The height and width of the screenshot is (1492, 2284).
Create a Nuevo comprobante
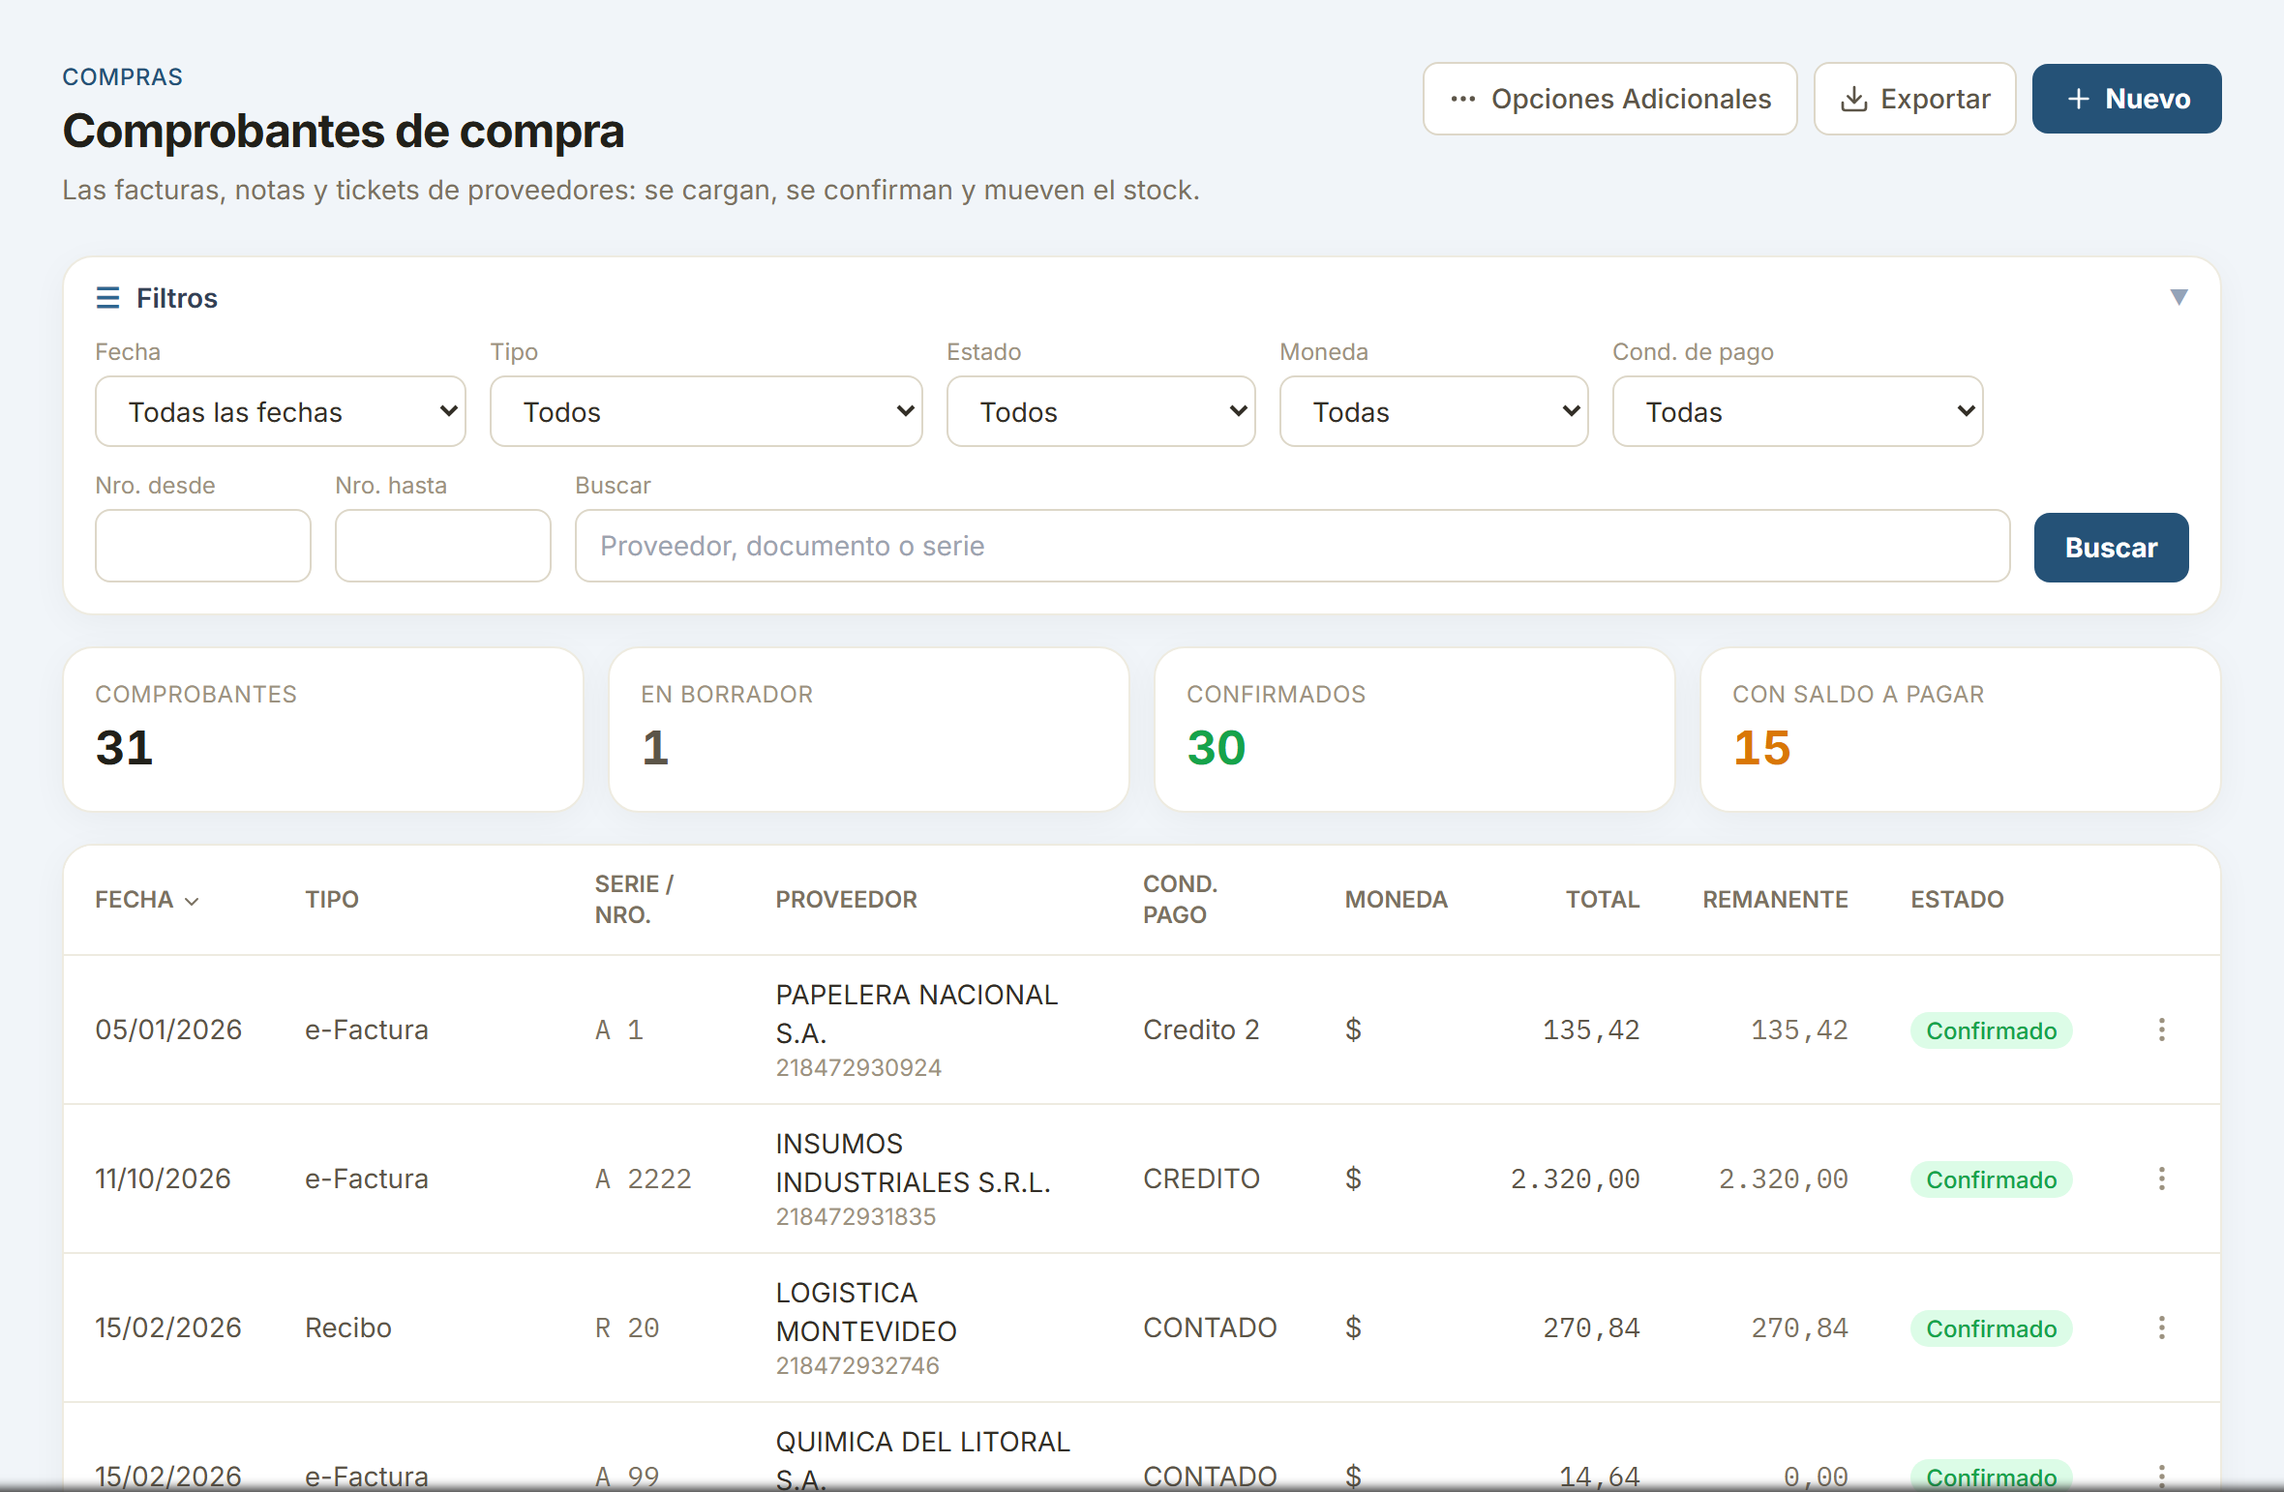[2126, 99]
